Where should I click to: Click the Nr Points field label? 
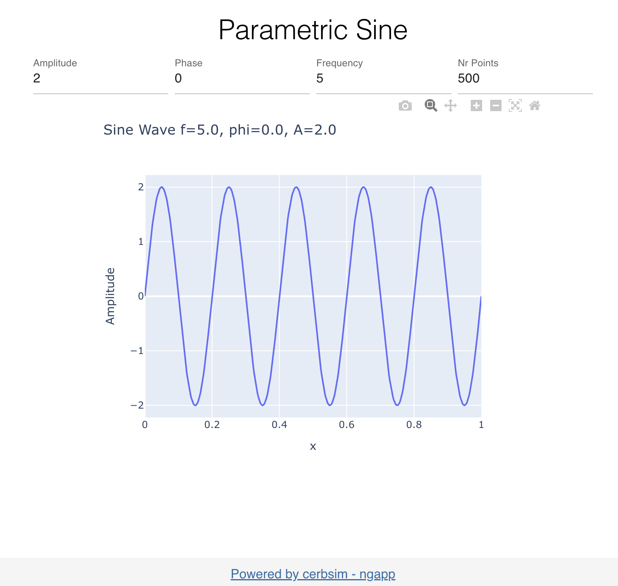478,63
